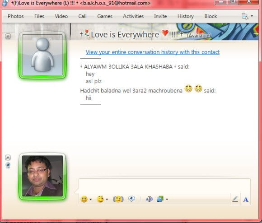
Task: Open the emoticon picker smiley icon
Action: pyautogui.click(x=84, y=199)
